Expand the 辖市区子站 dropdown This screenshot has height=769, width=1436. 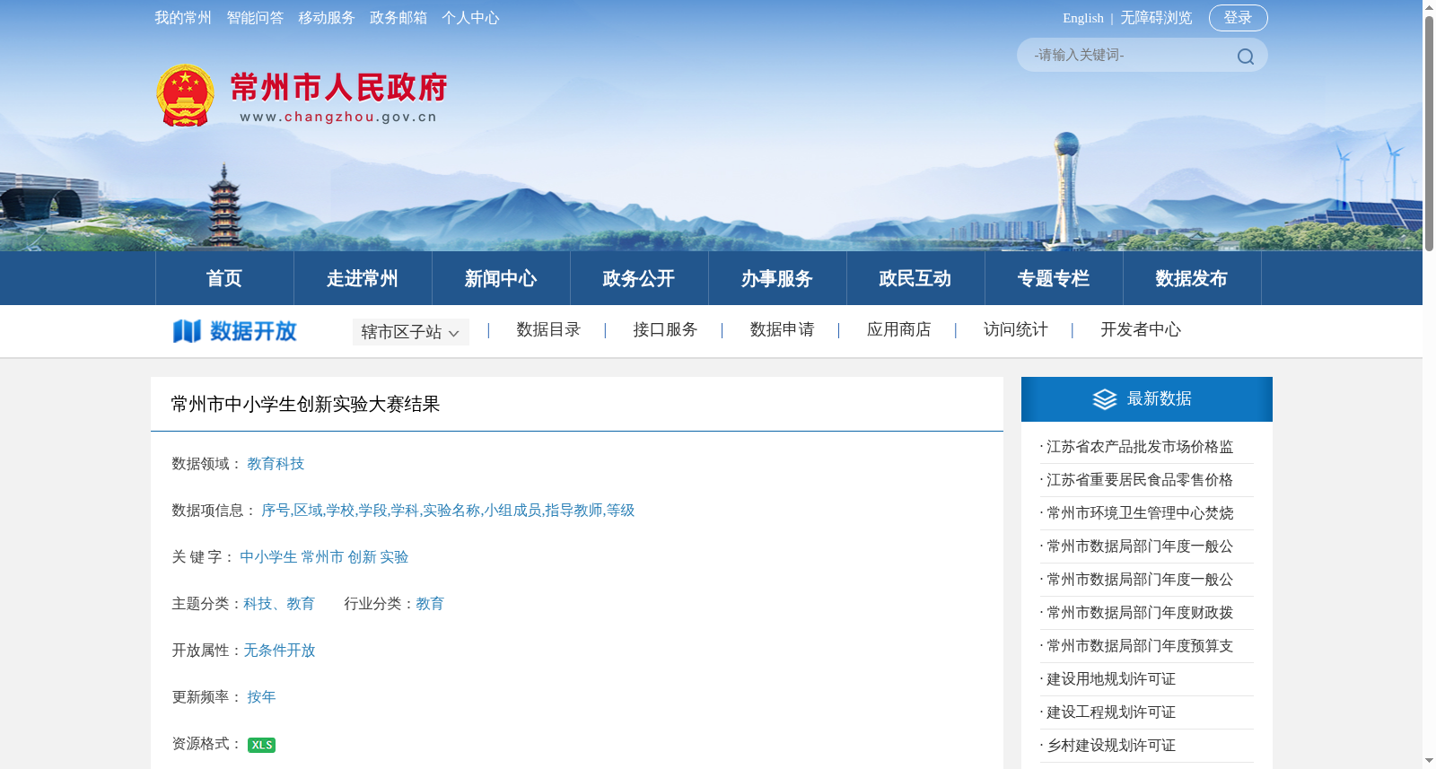[x=410, y=332]
